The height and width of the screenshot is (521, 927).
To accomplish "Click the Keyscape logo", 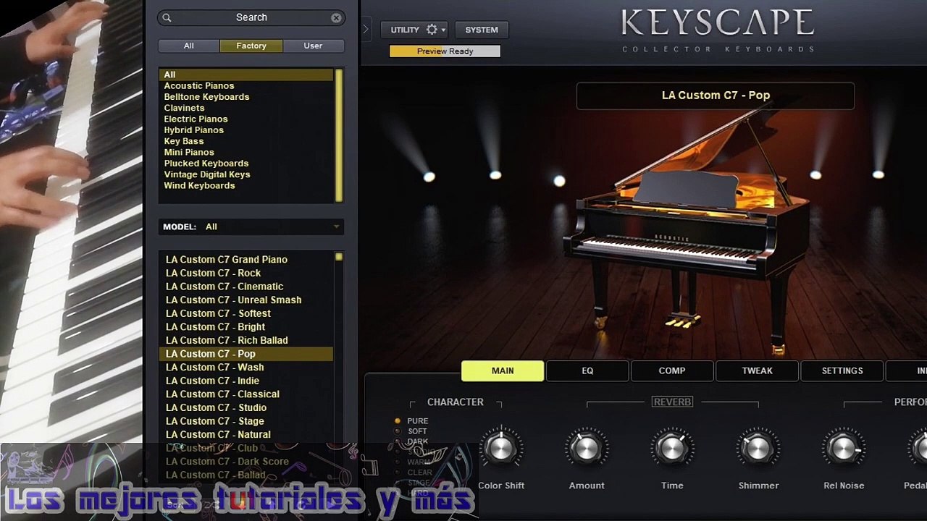I will click(718, 29).
